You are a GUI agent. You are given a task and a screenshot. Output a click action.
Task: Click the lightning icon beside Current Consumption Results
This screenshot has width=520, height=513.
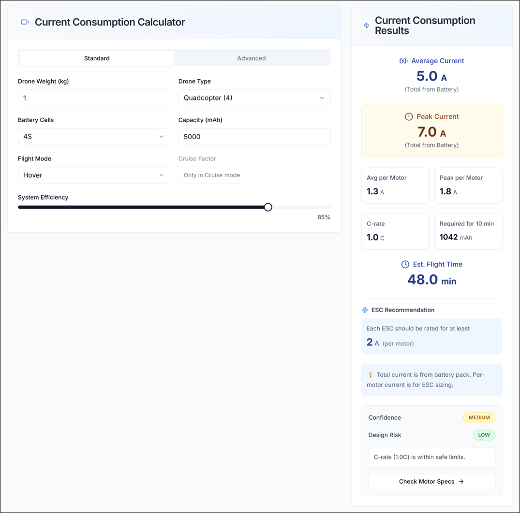coord(366,26)
